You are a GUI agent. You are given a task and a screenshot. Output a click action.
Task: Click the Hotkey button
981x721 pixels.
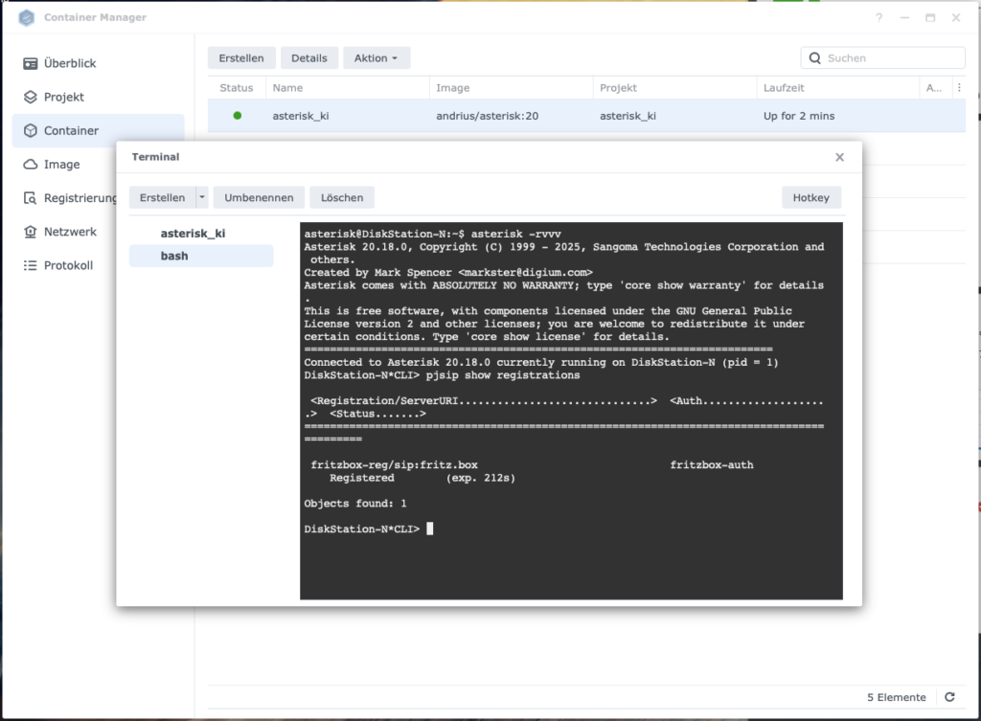811,197
